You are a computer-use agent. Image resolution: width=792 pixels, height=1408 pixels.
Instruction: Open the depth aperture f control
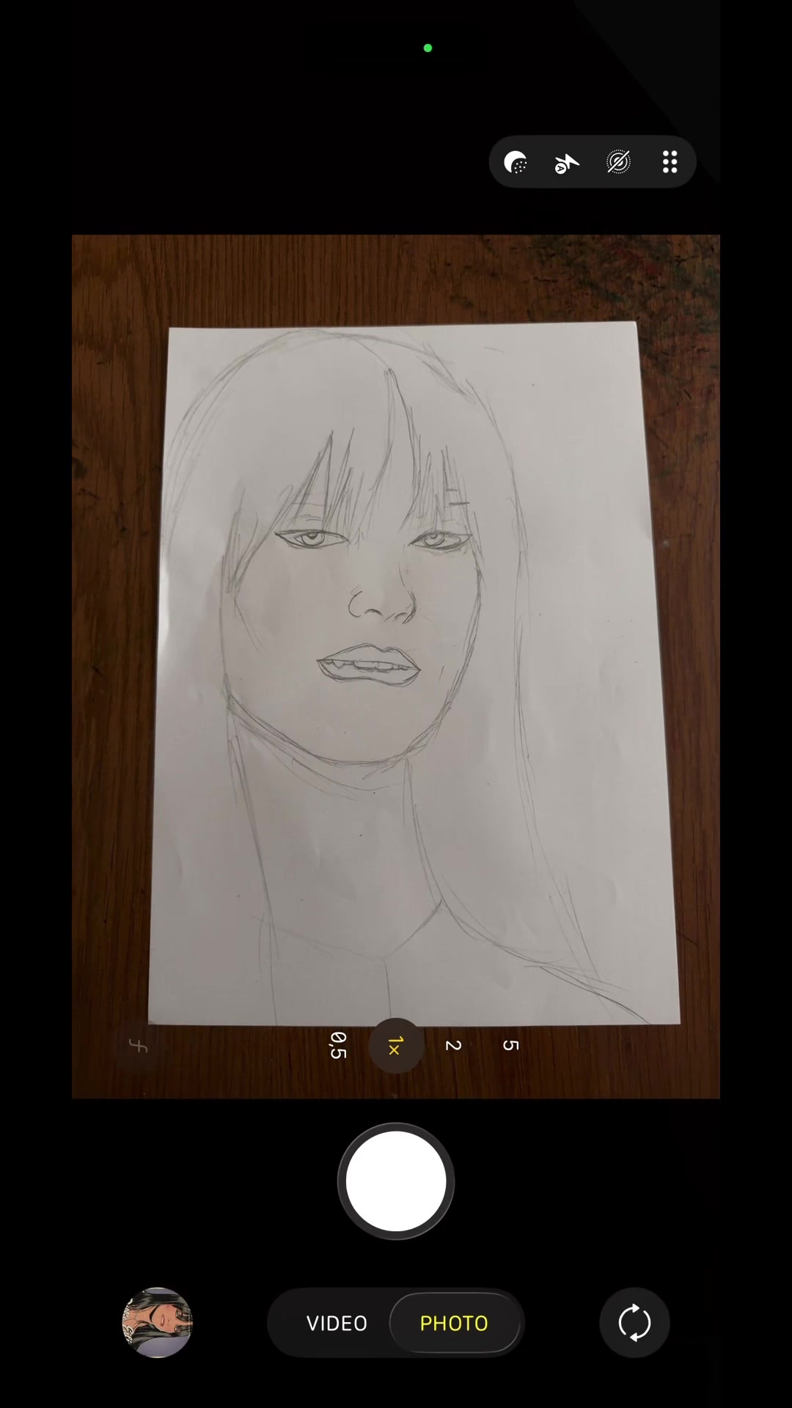(138, 1046)
